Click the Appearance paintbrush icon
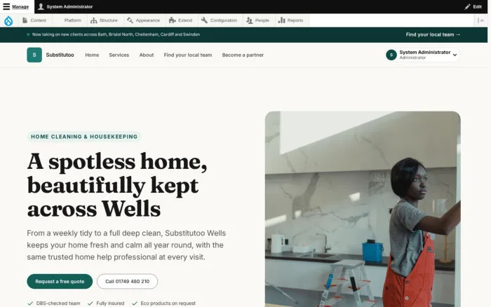Screen dimensions: 491x307 pyautogui.click(x=130, y=20)
